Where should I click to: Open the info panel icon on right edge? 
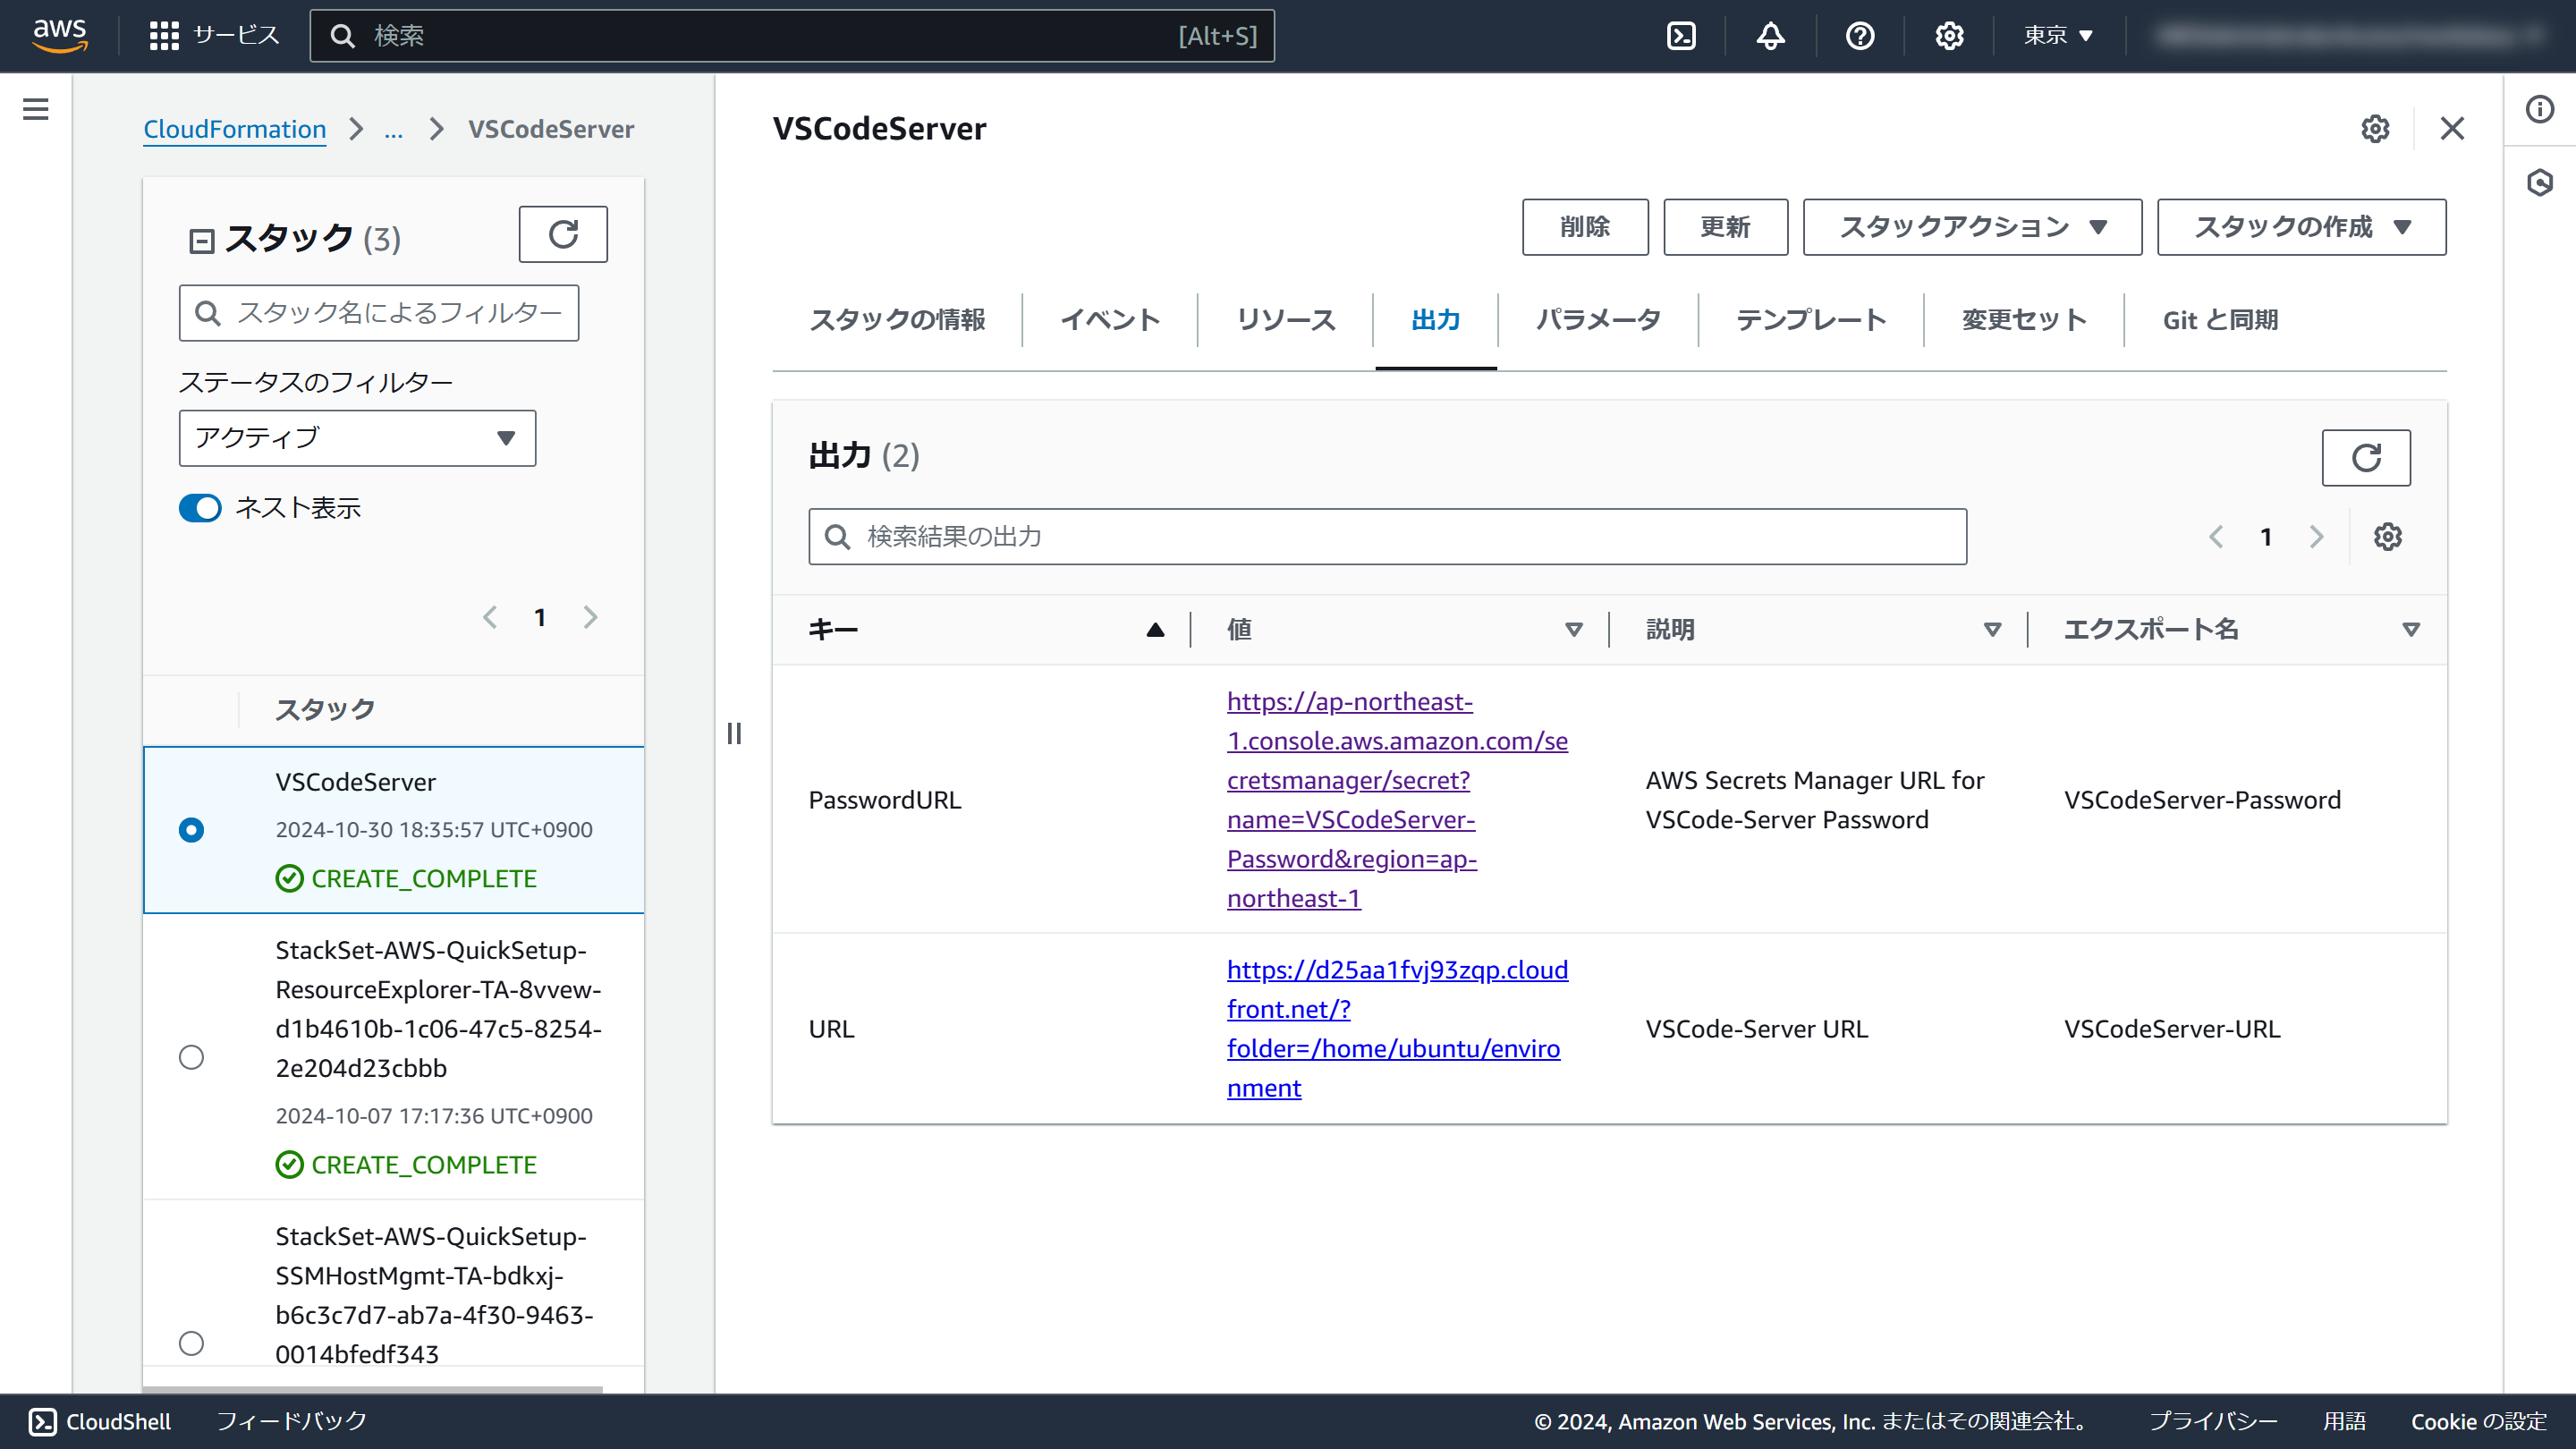[2539, 109]
